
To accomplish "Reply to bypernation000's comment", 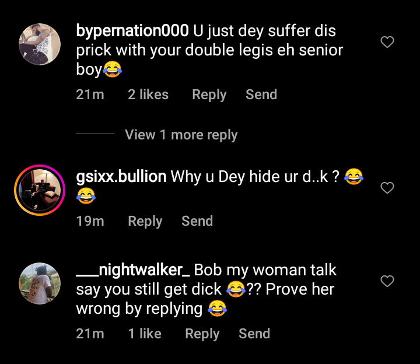I will [x=209, y=94].
